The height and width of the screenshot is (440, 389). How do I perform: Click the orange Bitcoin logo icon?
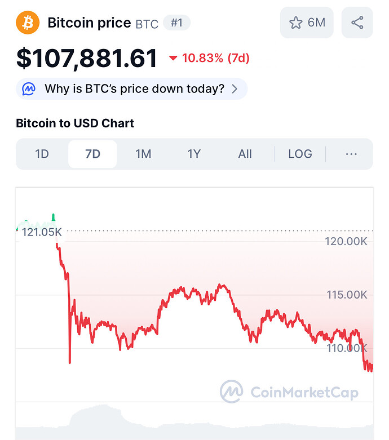coord(28,23)
